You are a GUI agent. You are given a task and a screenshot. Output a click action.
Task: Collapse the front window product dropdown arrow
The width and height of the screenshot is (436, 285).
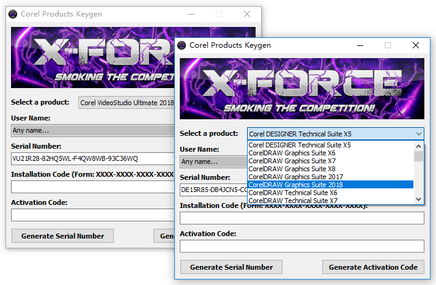pyautogui.click(x=418, y=134)
